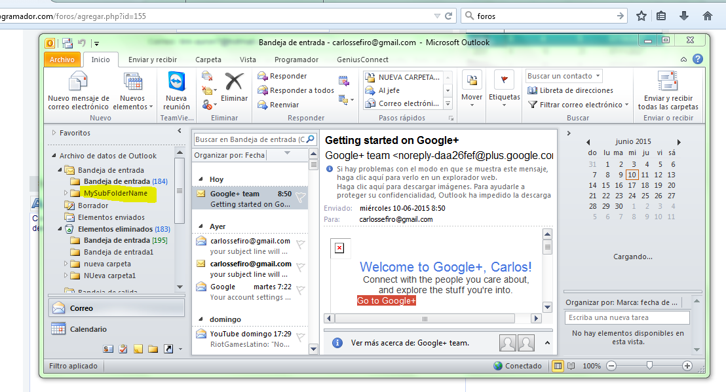The width and height of the screenshot is (726, 392).
Task: Open Filtrar correo electrónico dropdown
Action: click(579, 105)
